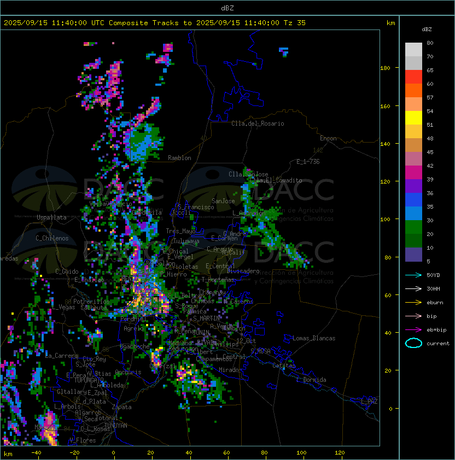Click the 'Clla.del_Rosario' map label
The height and width of the screenshot is (460, 455).
click(258, 123)
